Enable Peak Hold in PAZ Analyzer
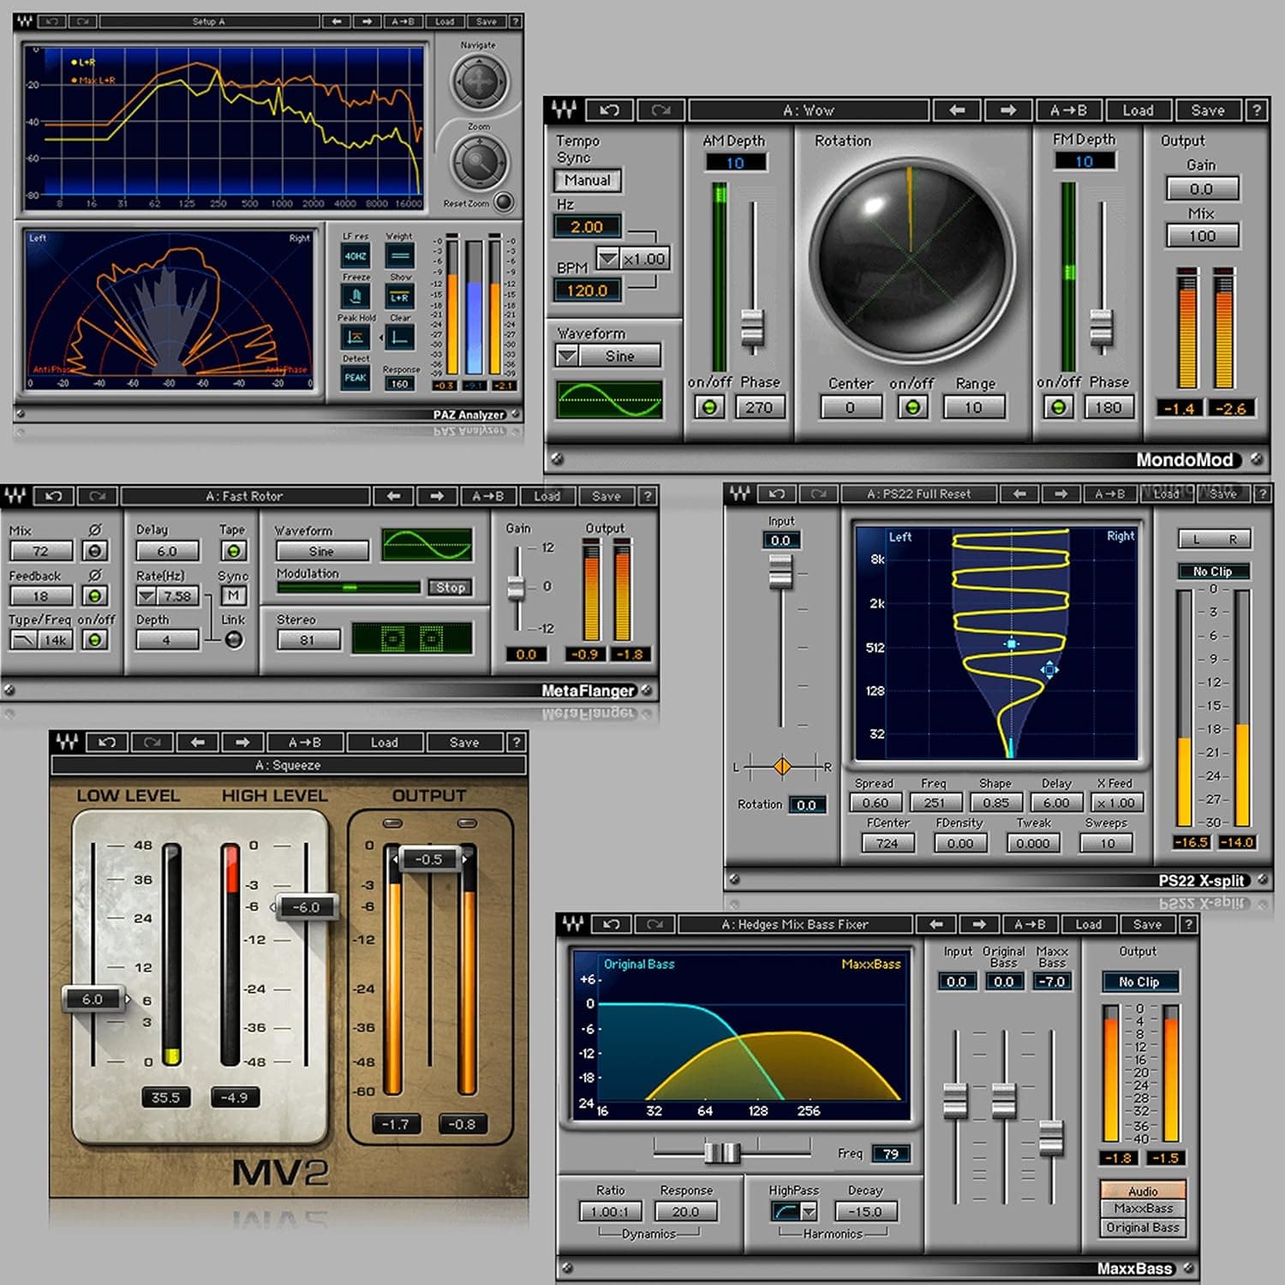The width and height of the screenshot is (1285, 1285). click(355, 337)
